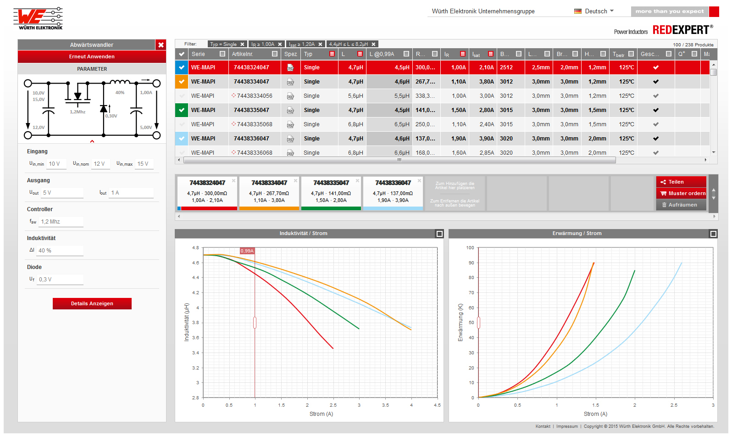Uncheck the green checkbox for 74438335047
Image resolution: width=732 pixels, height=437 pixels.
click(182, 110)
